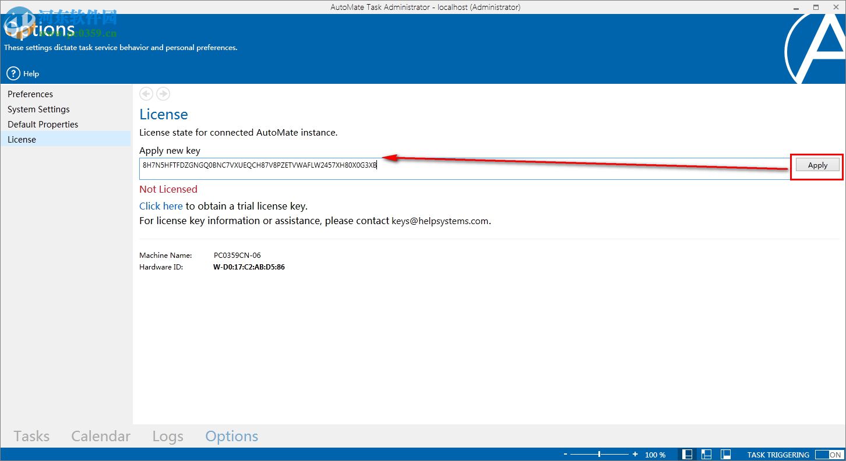Adjust the zoom slider in status bar
Viewport: 846px width, 461px height.
point(600,455)
